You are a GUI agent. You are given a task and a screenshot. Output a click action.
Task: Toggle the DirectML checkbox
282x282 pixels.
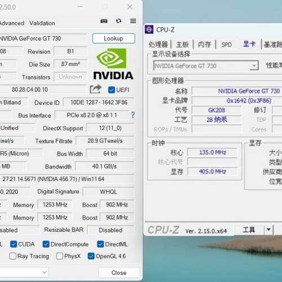(x=100, y=244)
